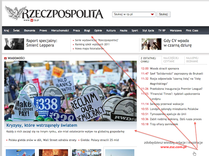Image resolution: width=209 pixels, height=156 pixels.
Task: Open the Nauka section
Action: (123, 31)
